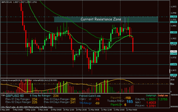Click the 1.3942 value on price axis
Screen dimensions: 178x112
173,13
